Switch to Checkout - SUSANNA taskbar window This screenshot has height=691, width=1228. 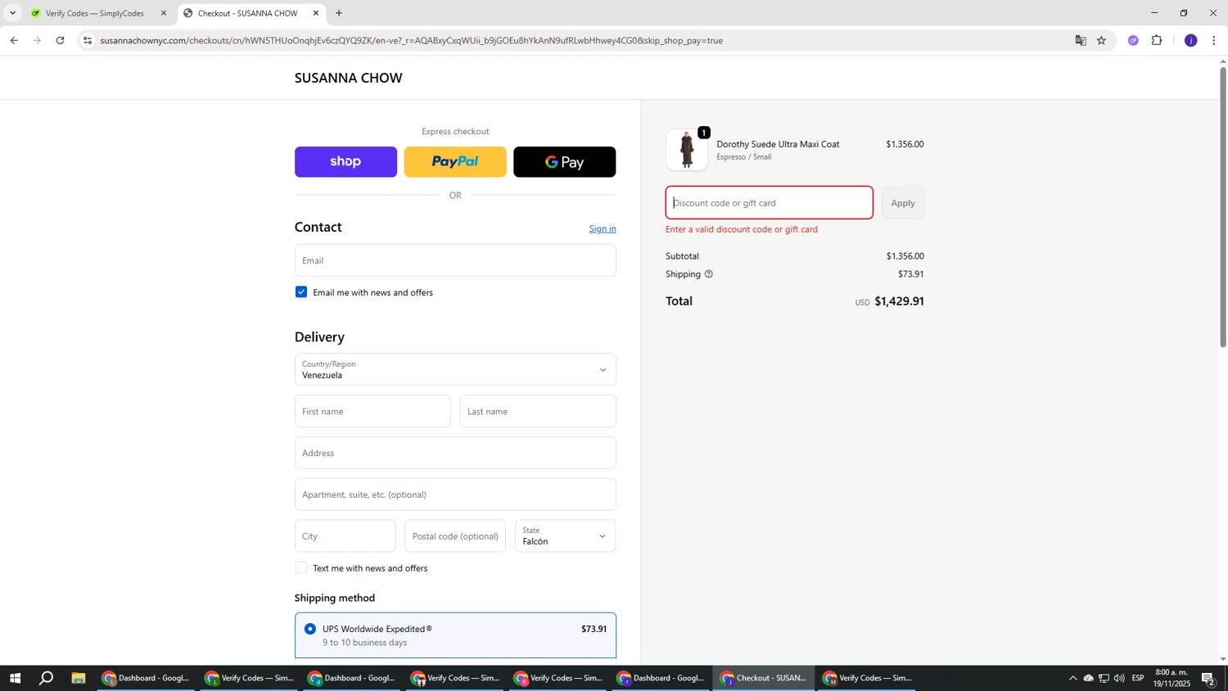(x=764, y=678)
